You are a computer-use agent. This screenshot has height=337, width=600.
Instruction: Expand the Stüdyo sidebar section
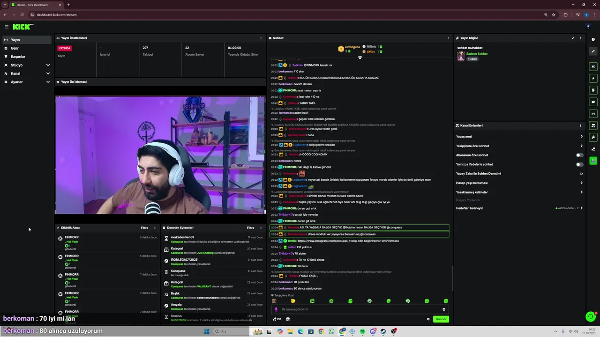(26, 65)
